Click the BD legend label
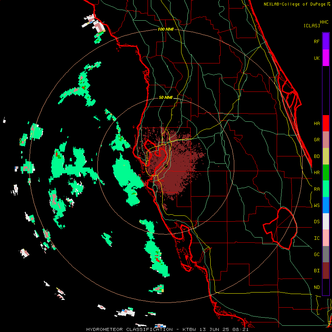 click(317, 156)
